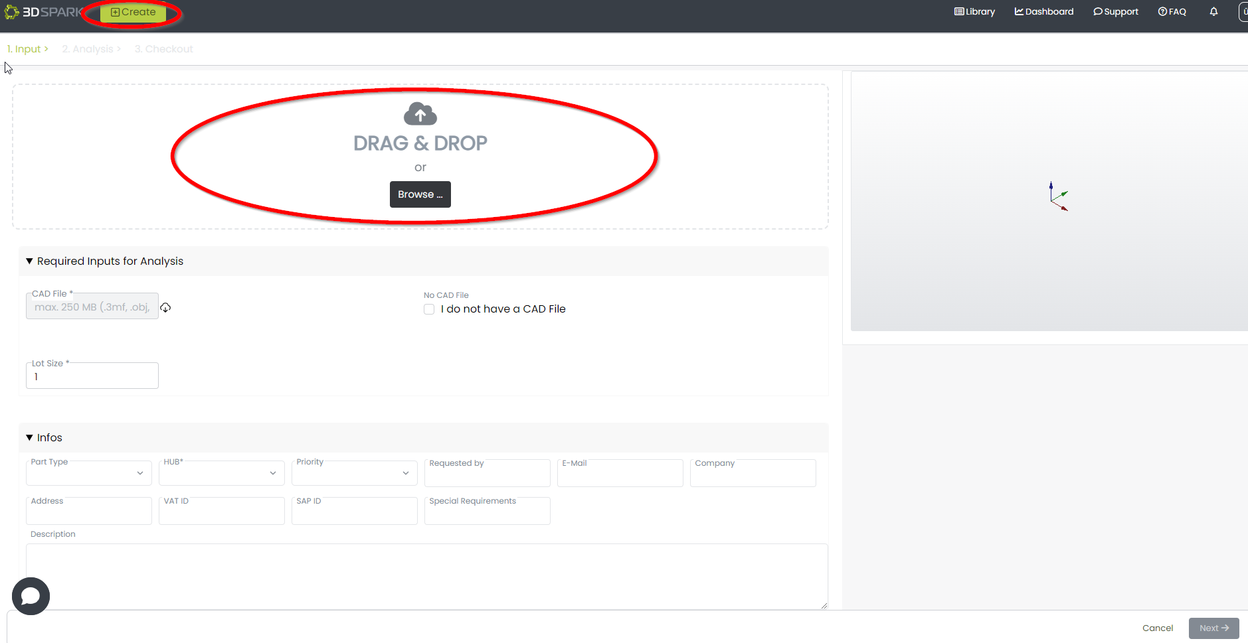The height and width of the screenshot is (643, 1248).
Task: Collapse the Infos section
Action: (x=30, y=438)
